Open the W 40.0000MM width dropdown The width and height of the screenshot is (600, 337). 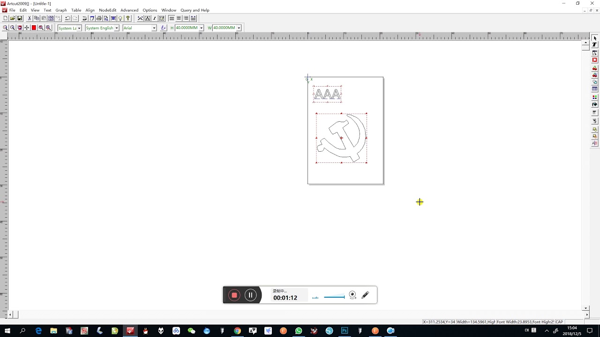[x=239, y=28]
